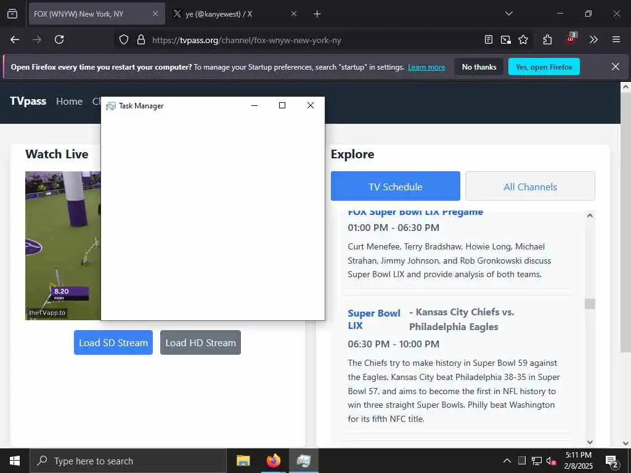The width and height of the screenshot is (631, 473).
Task: Load the HD Stream
Action: pyautogui.click(x=200, y=342)
